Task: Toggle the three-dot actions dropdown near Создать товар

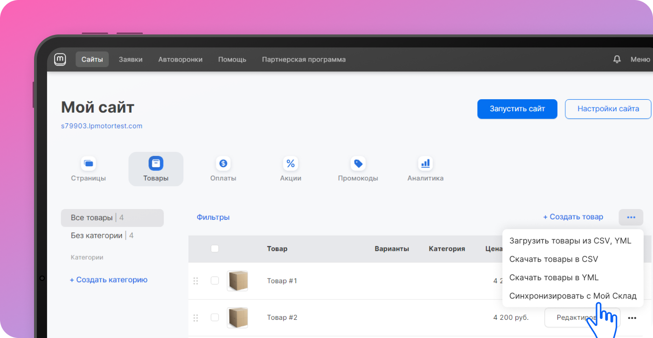Action: coord(631,217)
